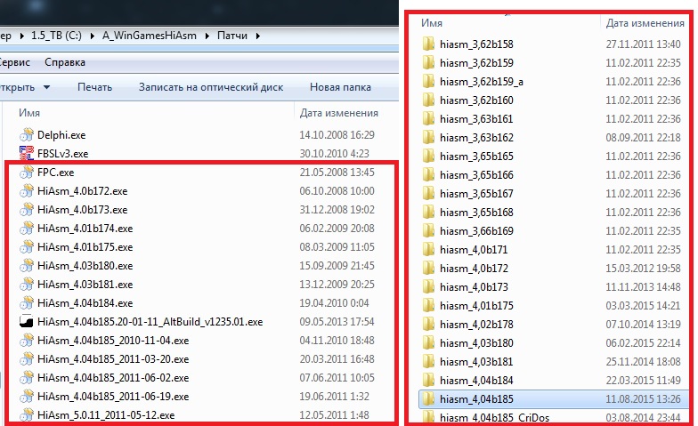Open dropdown arrow next to Открыть
698x426 pixels.
point(46,87)
